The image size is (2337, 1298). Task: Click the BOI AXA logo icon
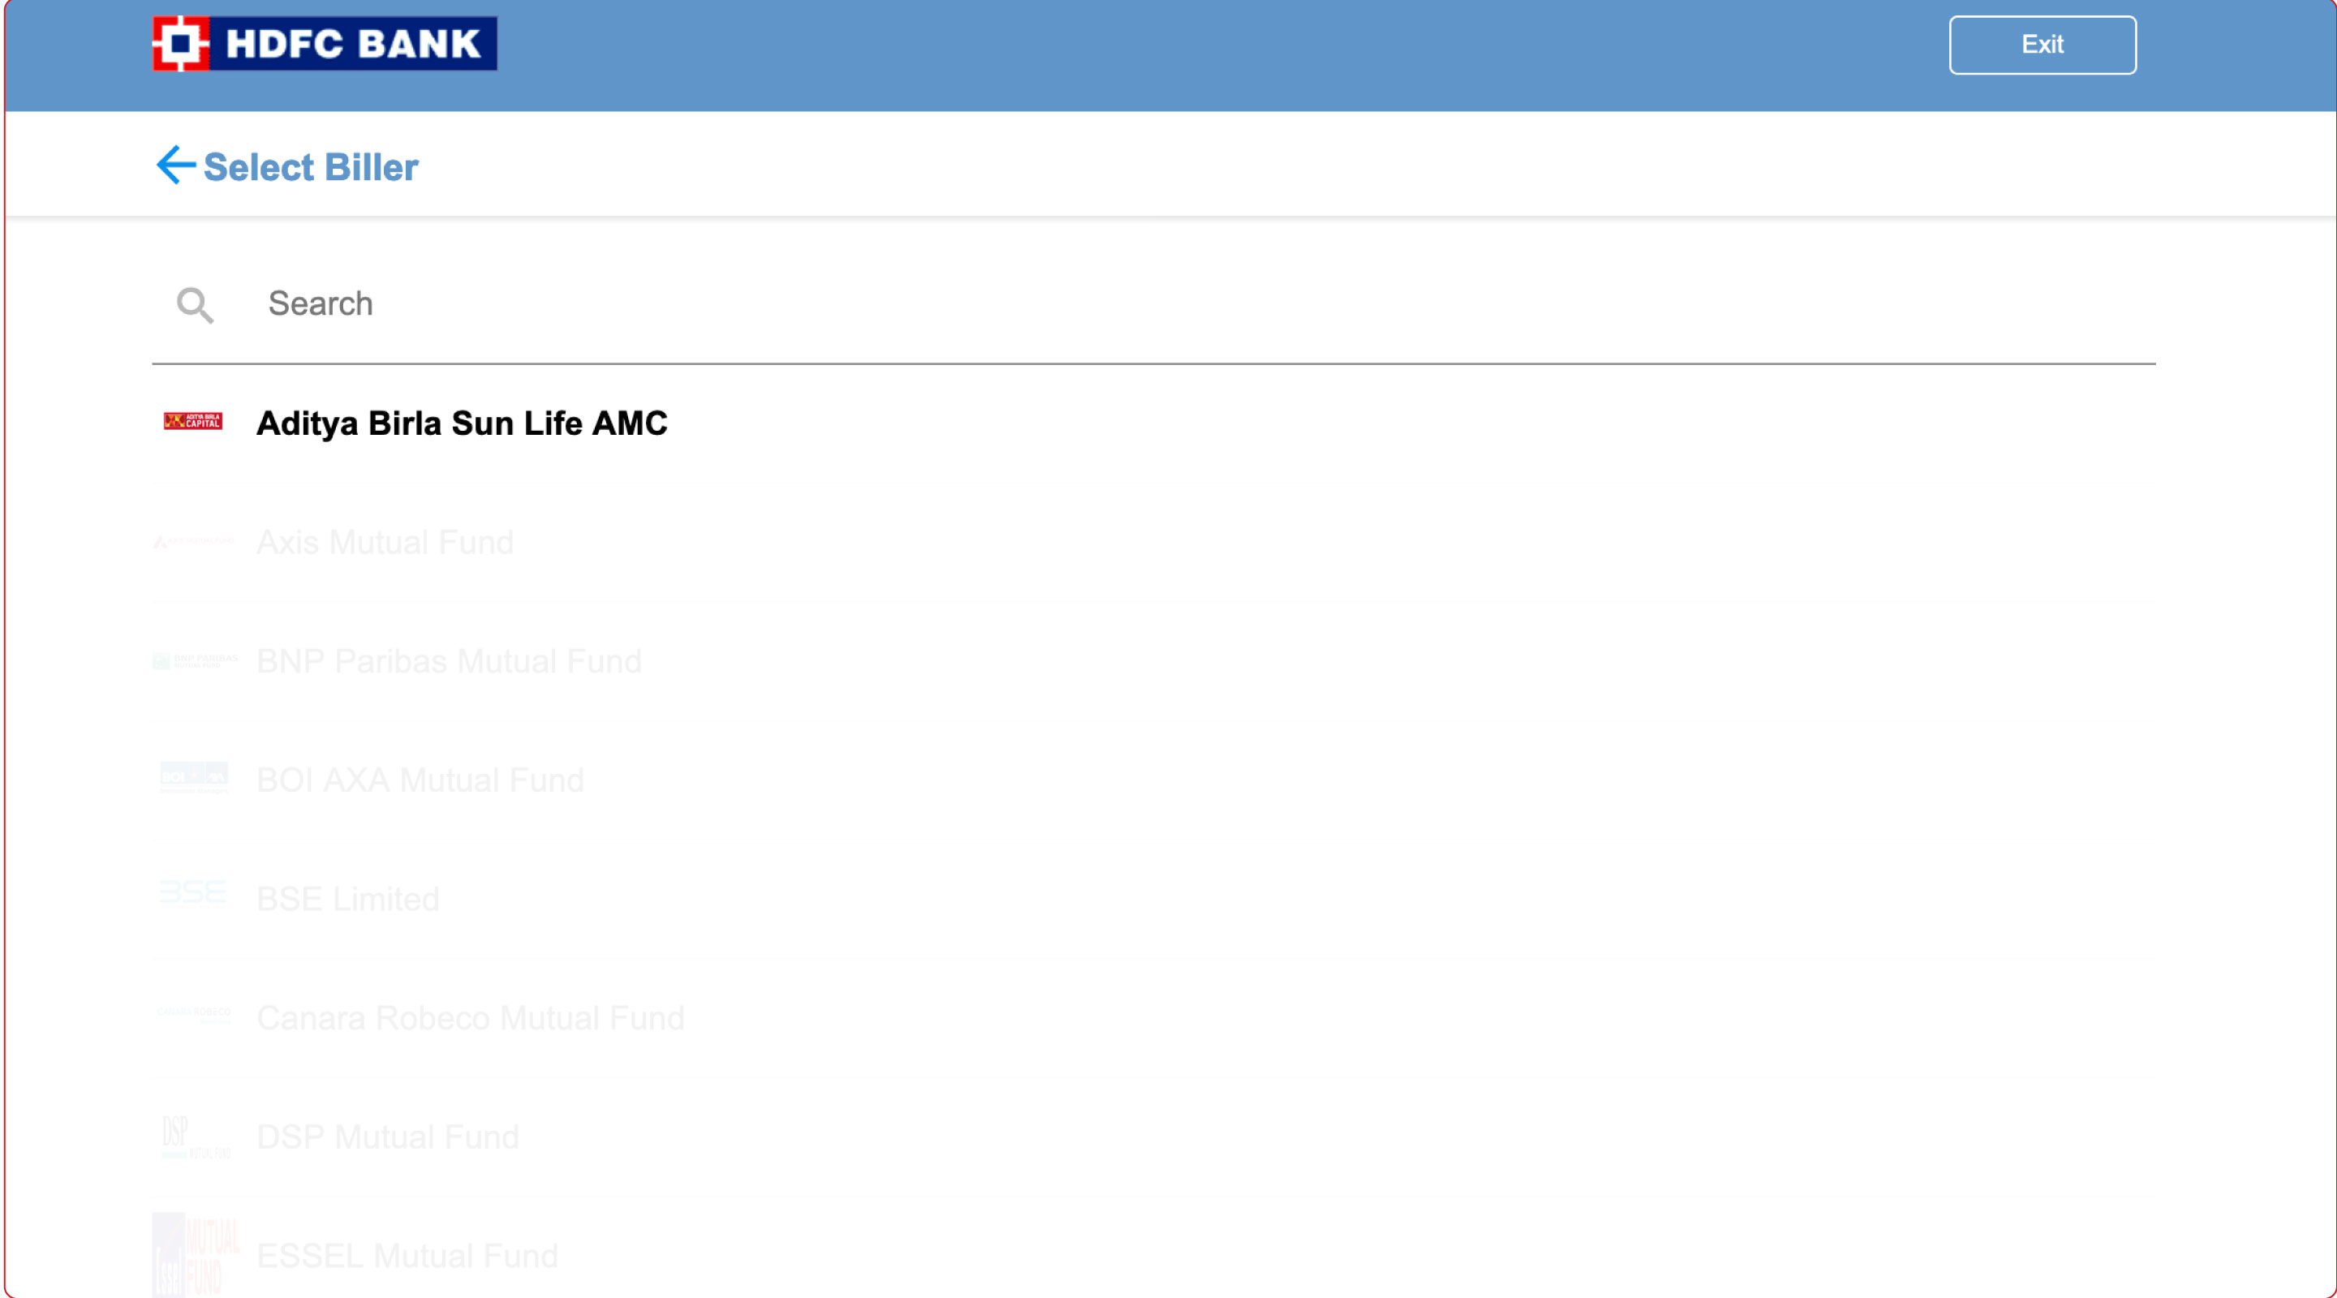[x=193, y=778]
